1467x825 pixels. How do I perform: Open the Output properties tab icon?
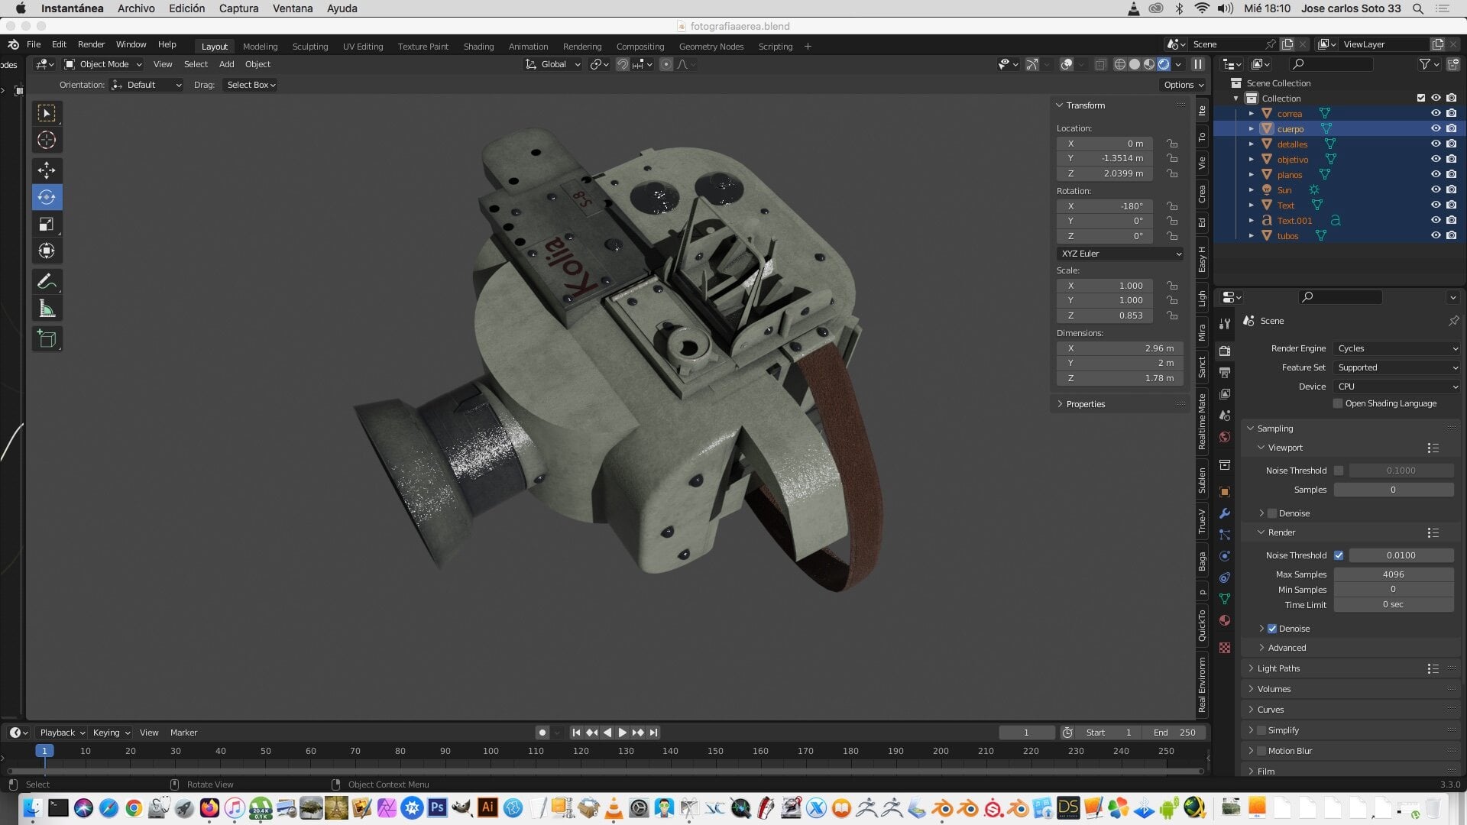1225,372
